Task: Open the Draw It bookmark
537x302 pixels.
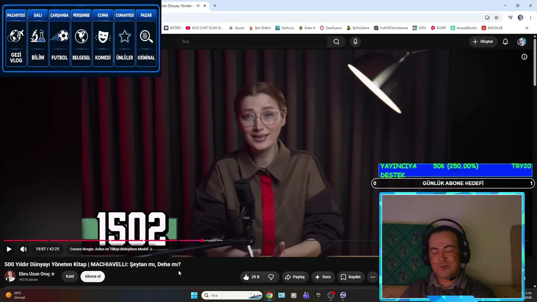Action: click(x=307, y=28)
